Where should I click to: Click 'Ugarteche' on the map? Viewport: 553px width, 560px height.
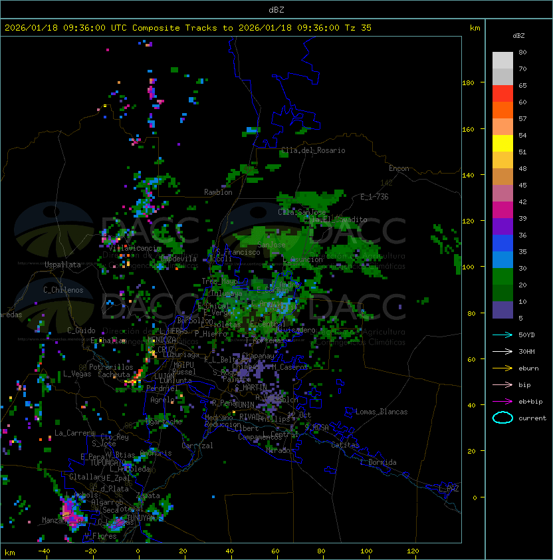164,422
